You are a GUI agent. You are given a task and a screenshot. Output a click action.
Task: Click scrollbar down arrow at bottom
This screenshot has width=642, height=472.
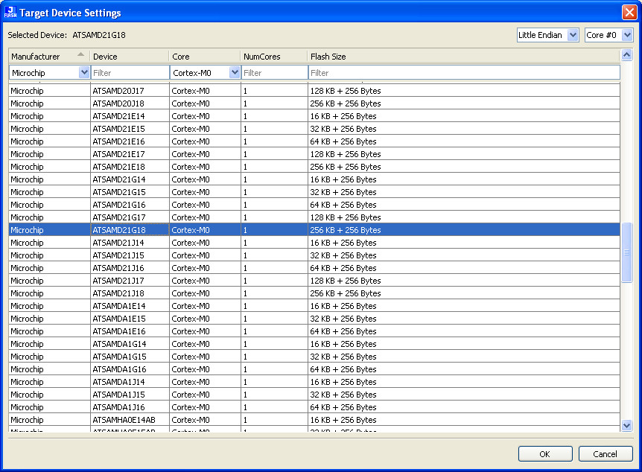(626, 425)
